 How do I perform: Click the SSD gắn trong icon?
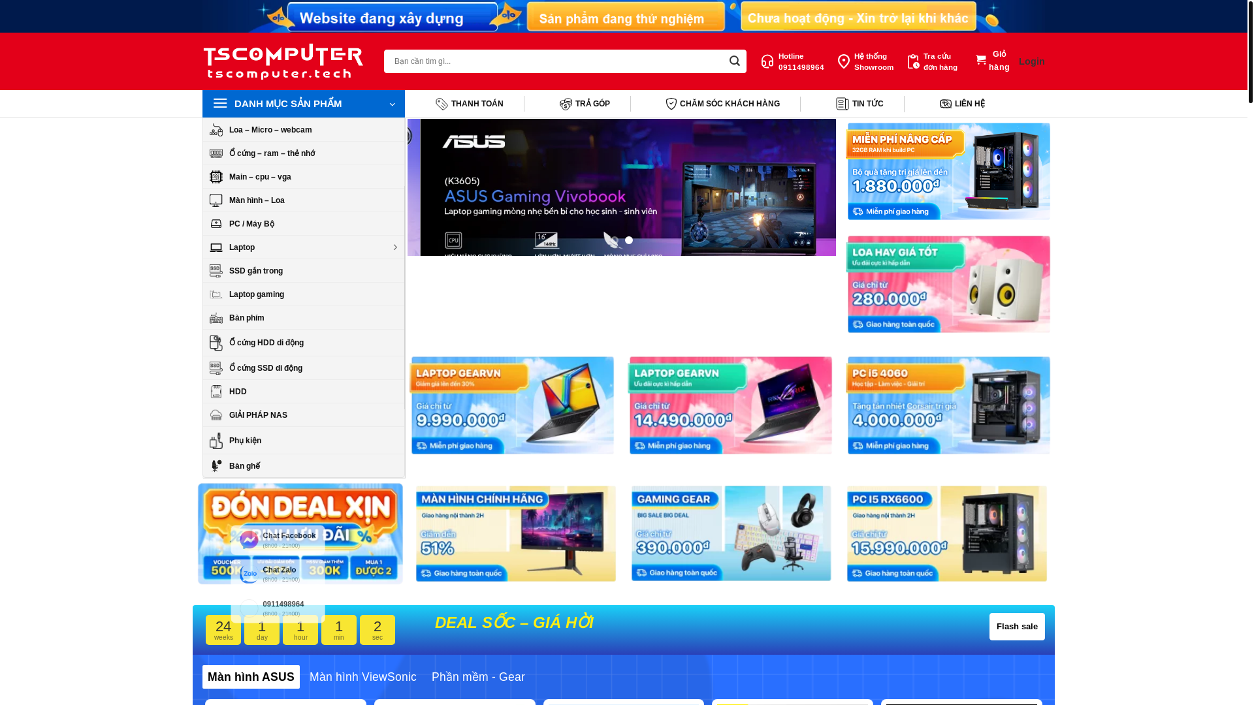pos(216,271)
